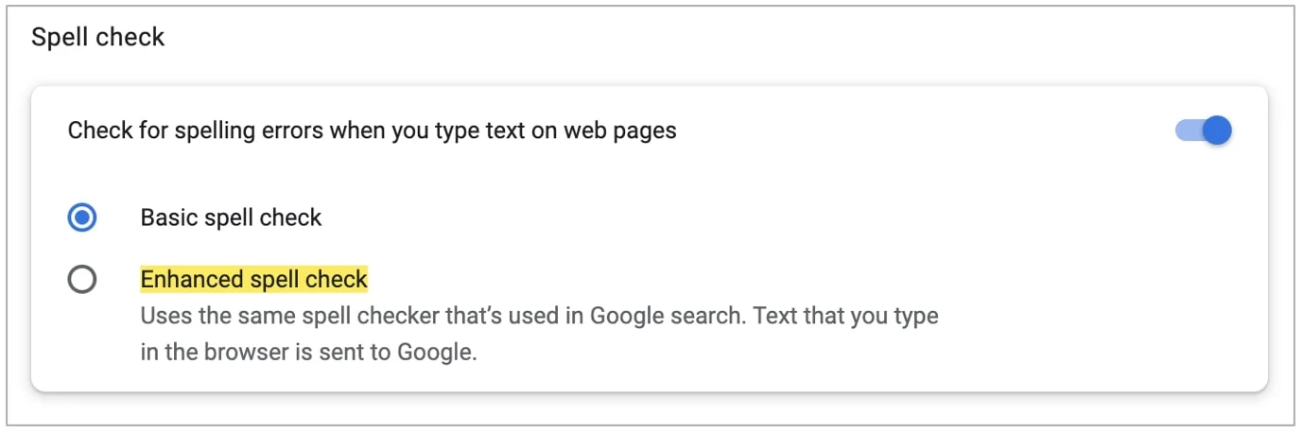
Task: Select the Basic spell check radio button
Action: (82, 218)
